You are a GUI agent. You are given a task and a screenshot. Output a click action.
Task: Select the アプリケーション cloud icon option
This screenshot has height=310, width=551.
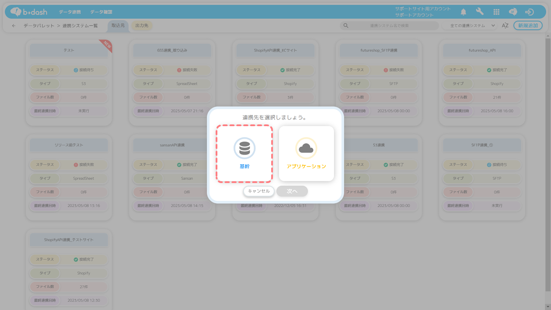pos(306,153)
